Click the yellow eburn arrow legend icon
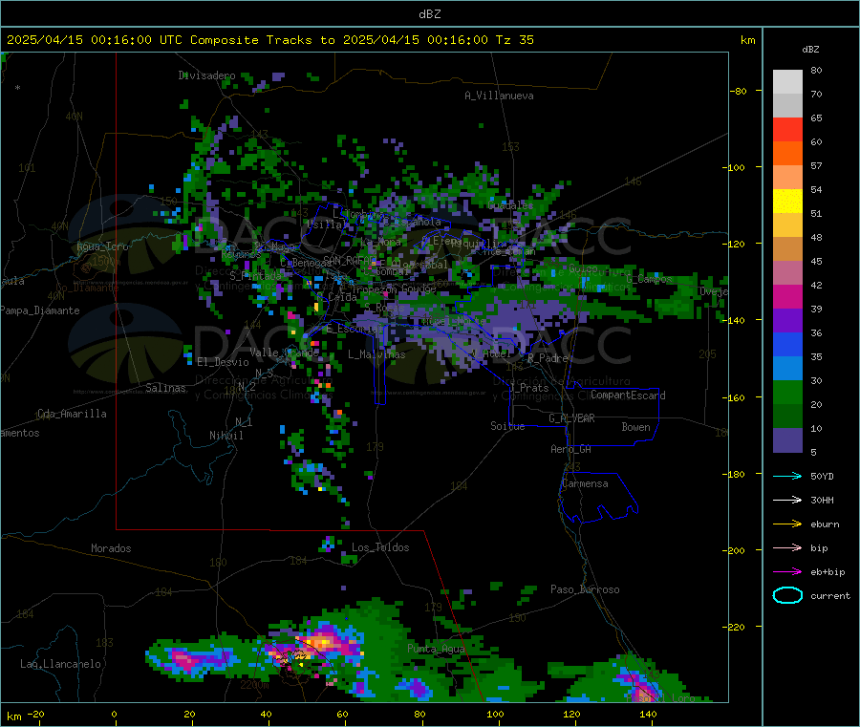 [787, 524]
